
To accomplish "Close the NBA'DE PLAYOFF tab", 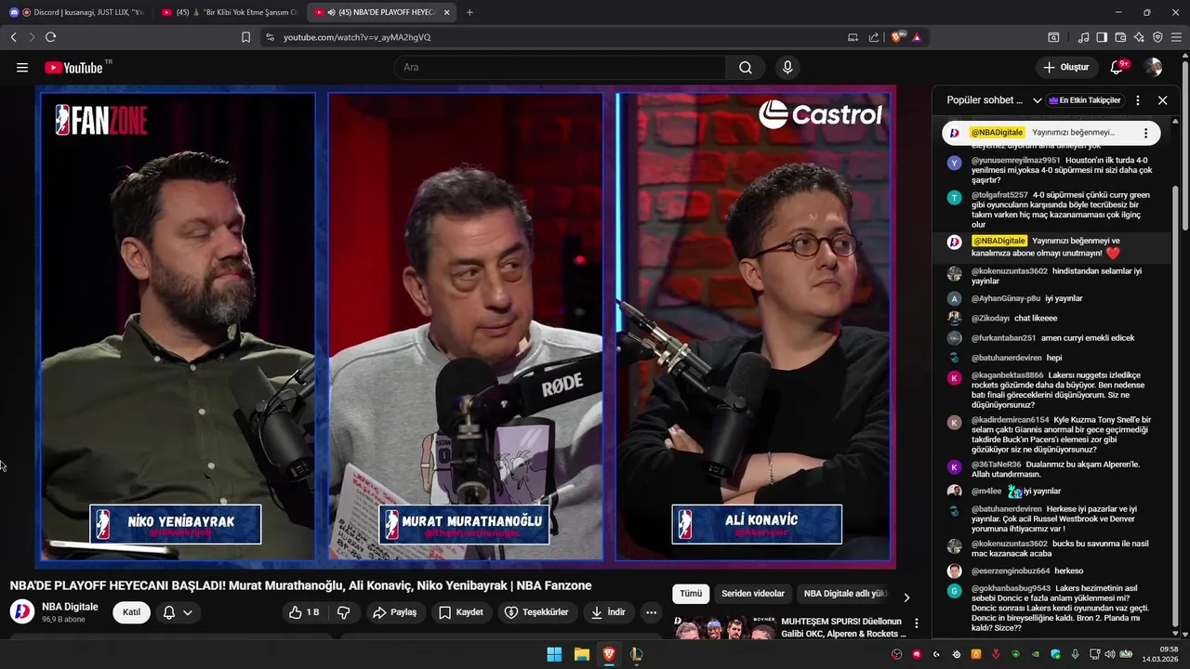I will [447, 12].
